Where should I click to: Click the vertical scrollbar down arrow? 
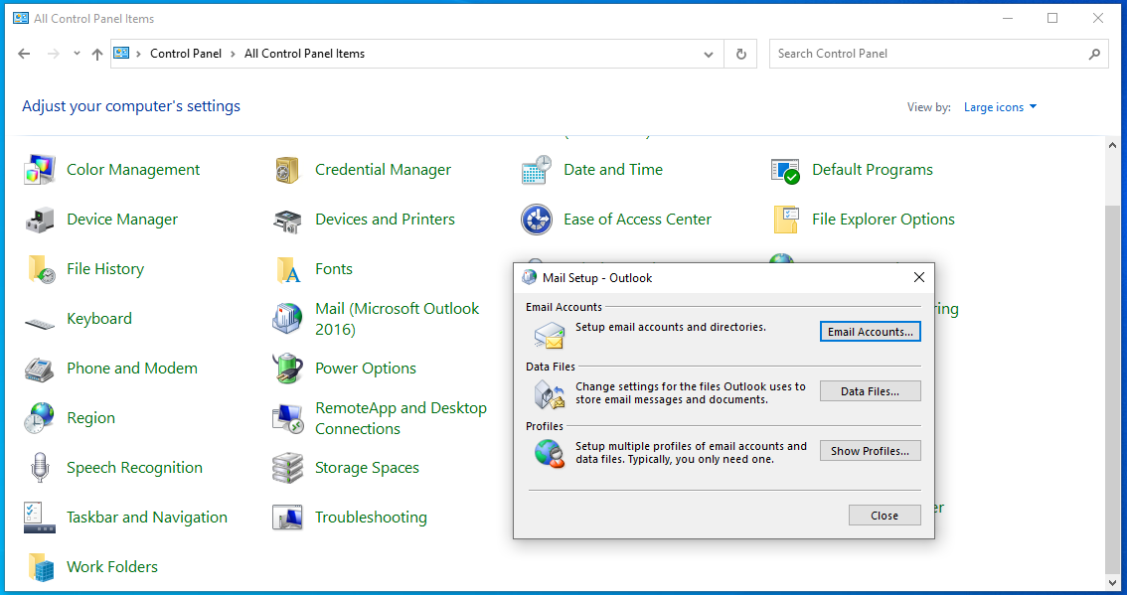coord(1112,582)
